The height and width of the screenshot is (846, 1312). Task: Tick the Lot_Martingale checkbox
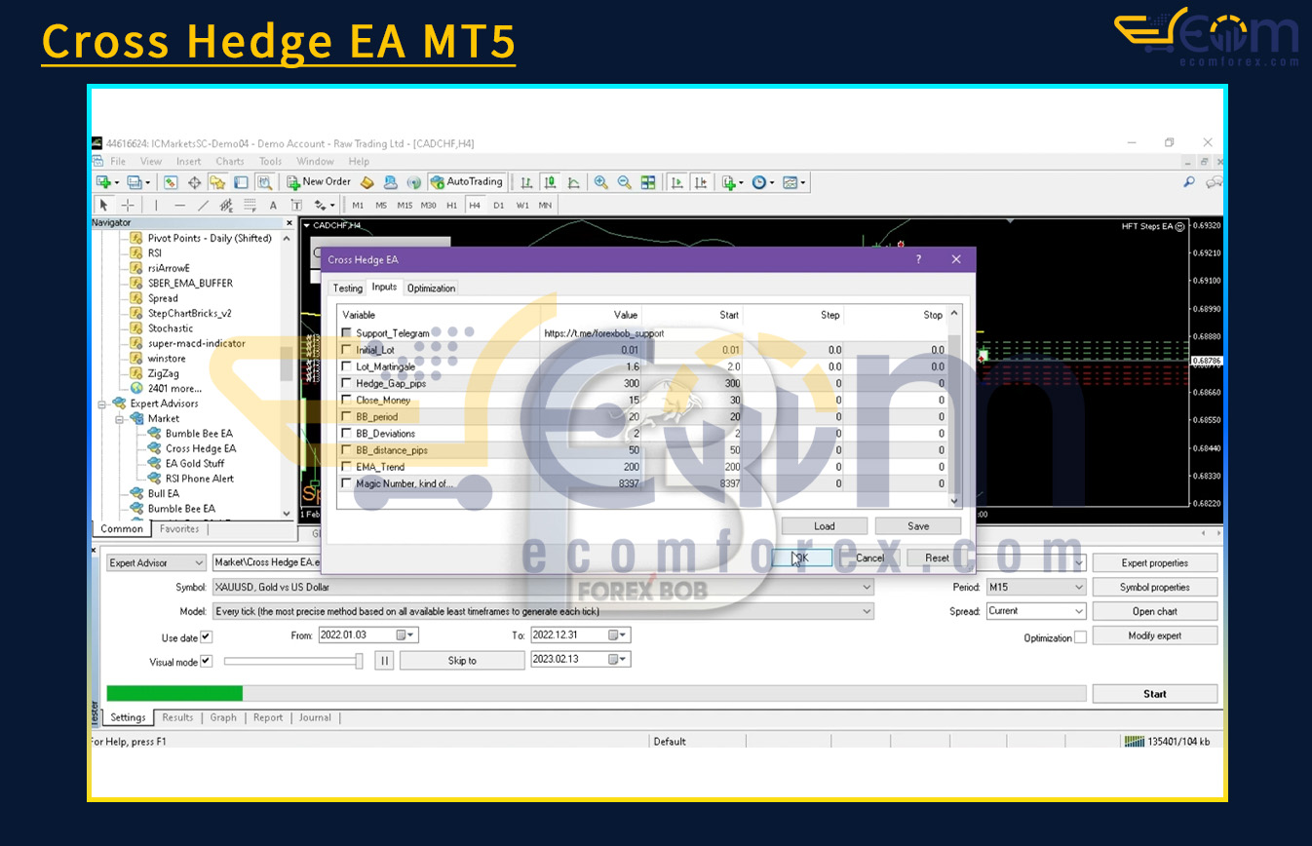pyautogui.click(x=346, y=366)
